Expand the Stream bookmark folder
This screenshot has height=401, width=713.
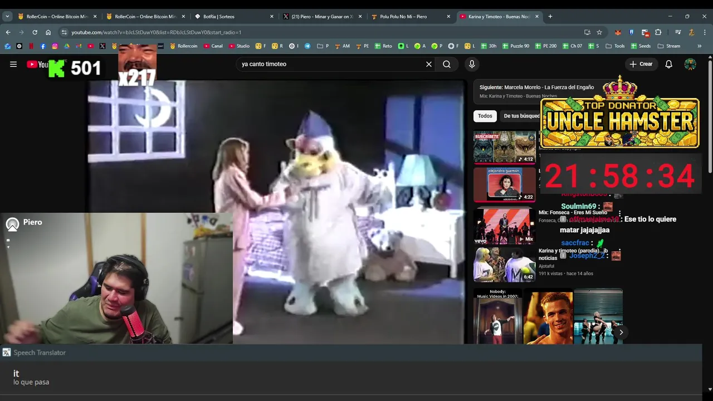coord(669,46)
